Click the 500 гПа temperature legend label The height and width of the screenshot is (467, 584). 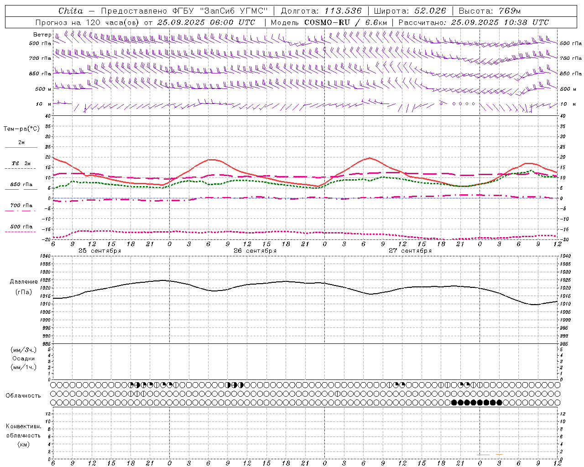click(x=21, y=227)
